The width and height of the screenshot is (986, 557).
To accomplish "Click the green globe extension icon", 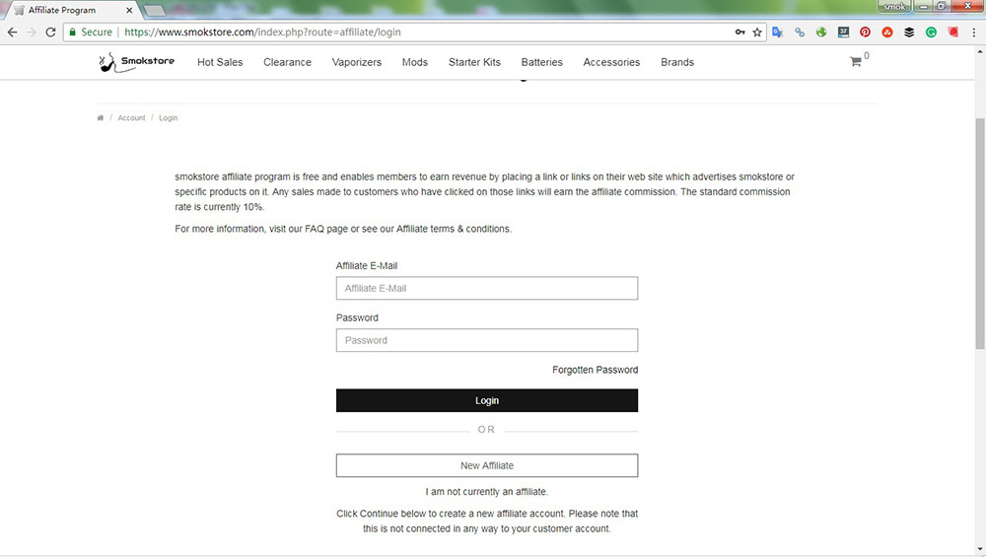I will pos(821,33).
